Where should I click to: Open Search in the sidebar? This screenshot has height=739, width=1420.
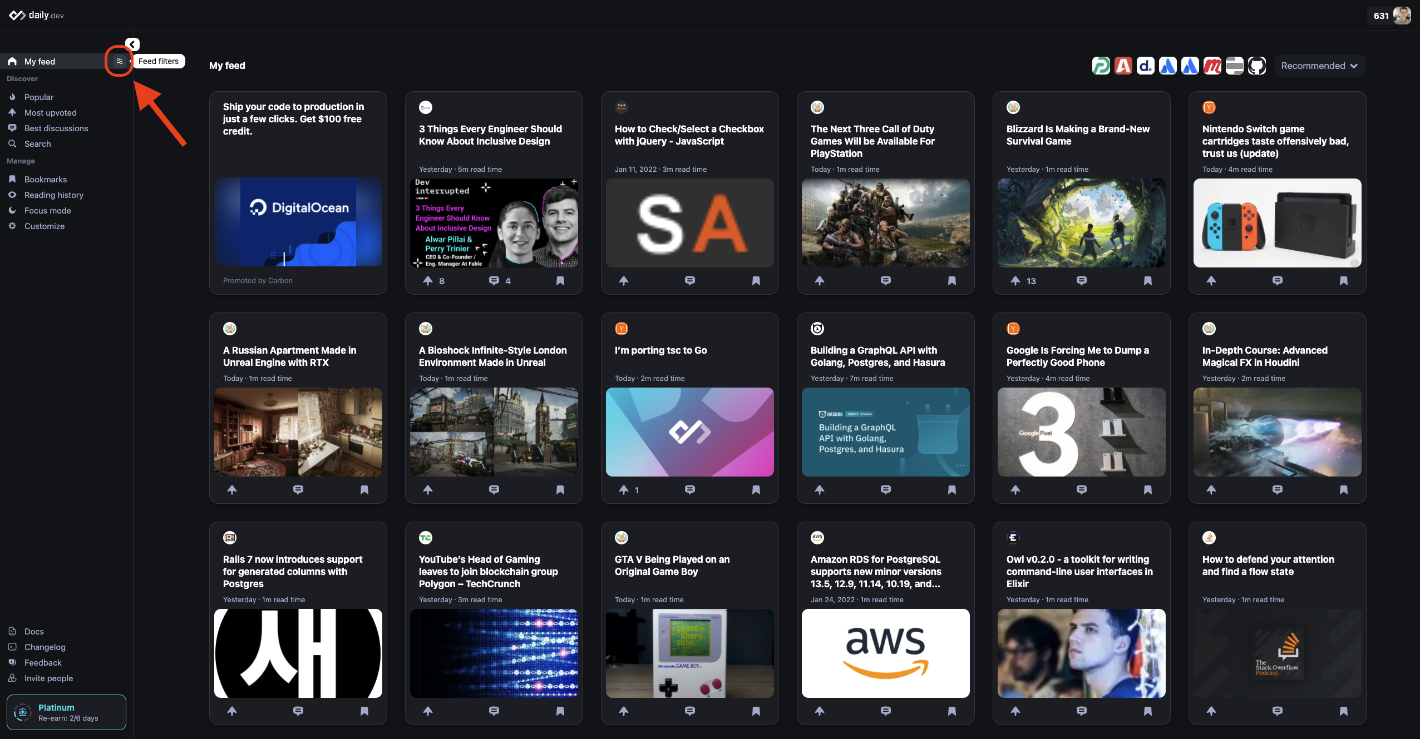tap(37, 143)
